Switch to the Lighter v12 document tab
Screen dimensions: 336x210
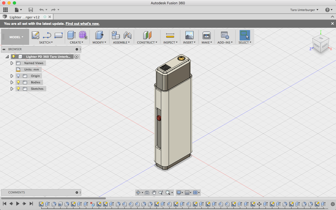point(25,17)
